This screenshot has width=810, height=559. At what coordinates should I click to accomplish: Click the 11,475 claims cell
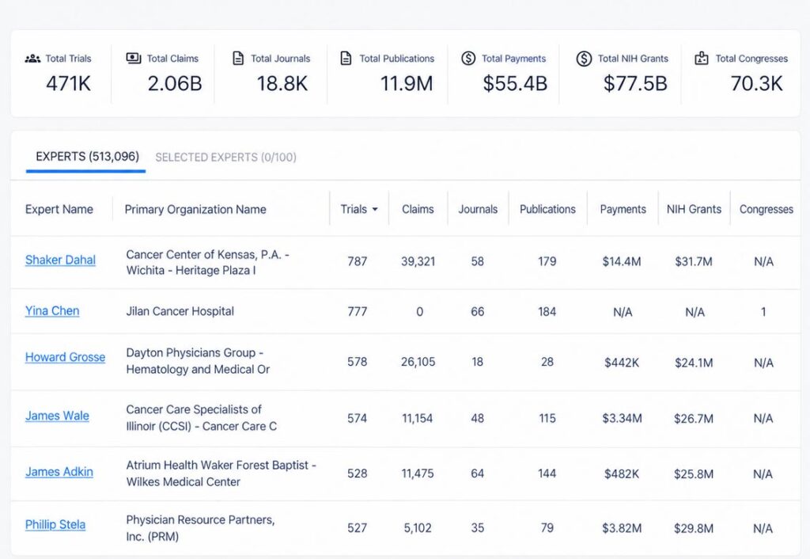coord(418,473)
